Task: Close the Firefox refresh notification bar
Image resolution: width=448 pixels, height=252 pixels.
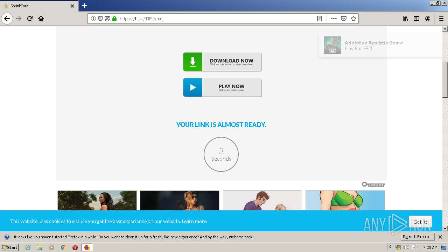Action: tap(440, 237)
